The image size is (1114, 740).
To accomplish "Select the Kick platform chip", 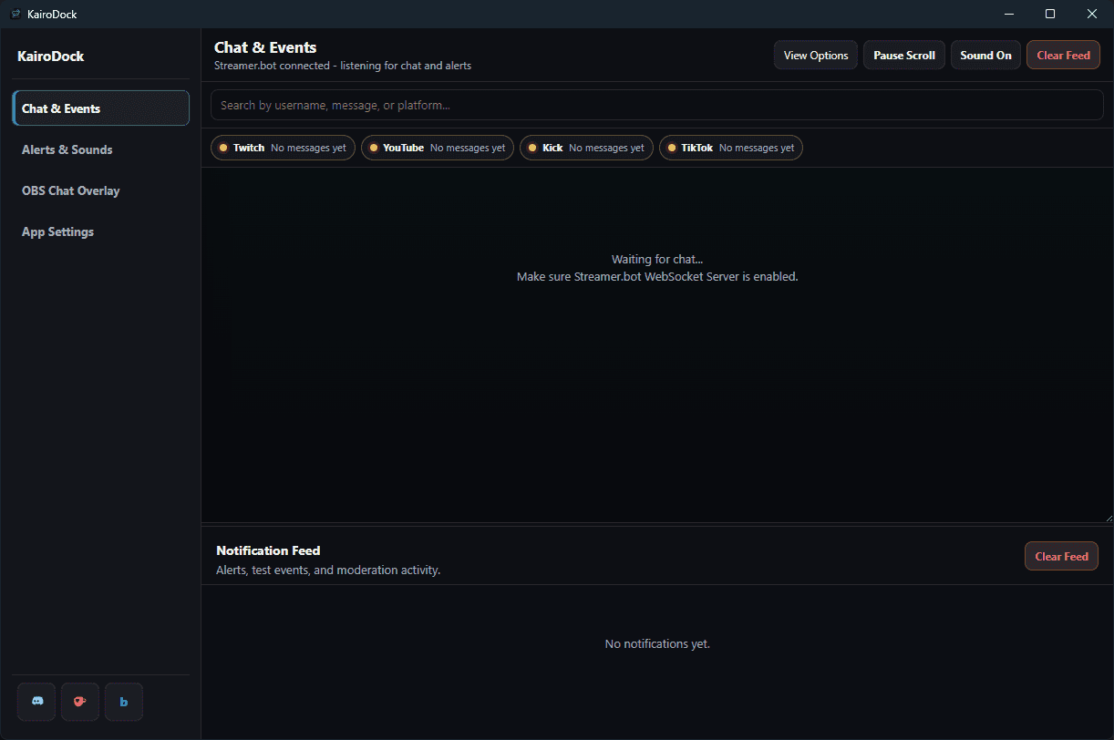I will tap(586, 148).
